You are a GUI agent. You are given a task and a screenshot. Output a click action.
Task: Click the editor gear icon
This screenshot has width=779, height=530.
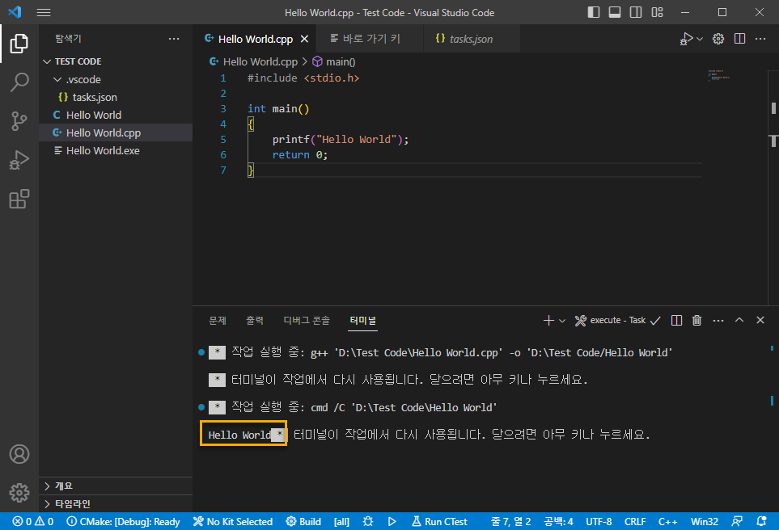(718, 39)
